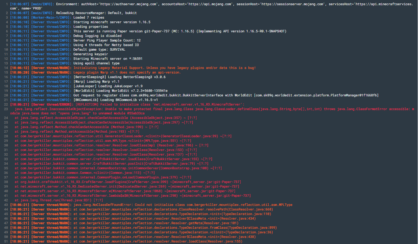Select the "ClassResolver.java:668" warning line
This screenshot has width=418, height=244.
pos(173,210)
